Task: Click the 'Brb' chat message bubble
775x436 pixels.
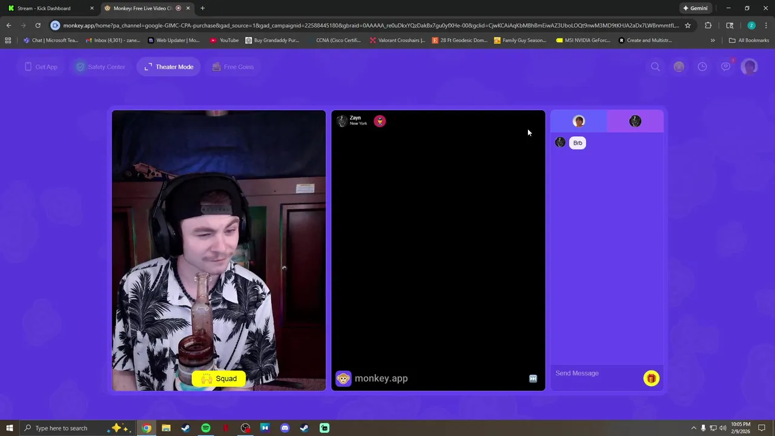Action: pyautogui.click(x=578, y=143)
